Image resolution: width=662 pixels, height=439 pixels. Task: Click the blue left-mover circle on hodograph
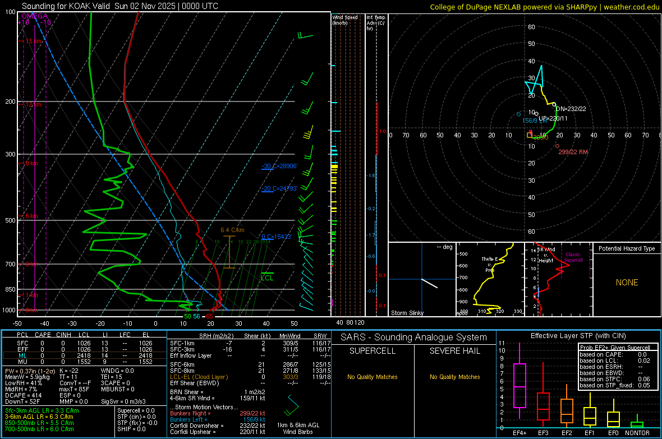pyautogui.click(x=519, y=114)
